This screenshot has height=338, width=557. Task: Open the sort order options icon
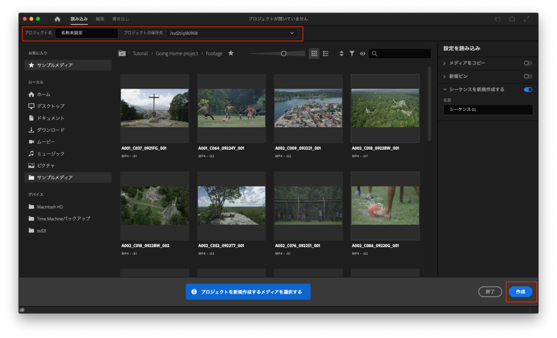coord(342,53)
